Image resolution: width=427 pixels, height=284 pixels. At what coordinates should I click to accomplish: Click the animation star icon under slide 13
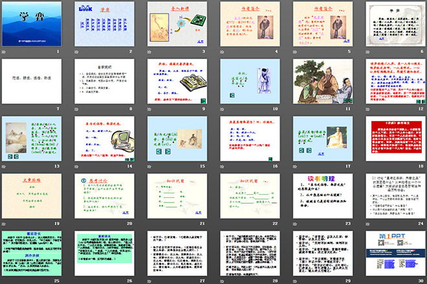(x=3, y=166)
